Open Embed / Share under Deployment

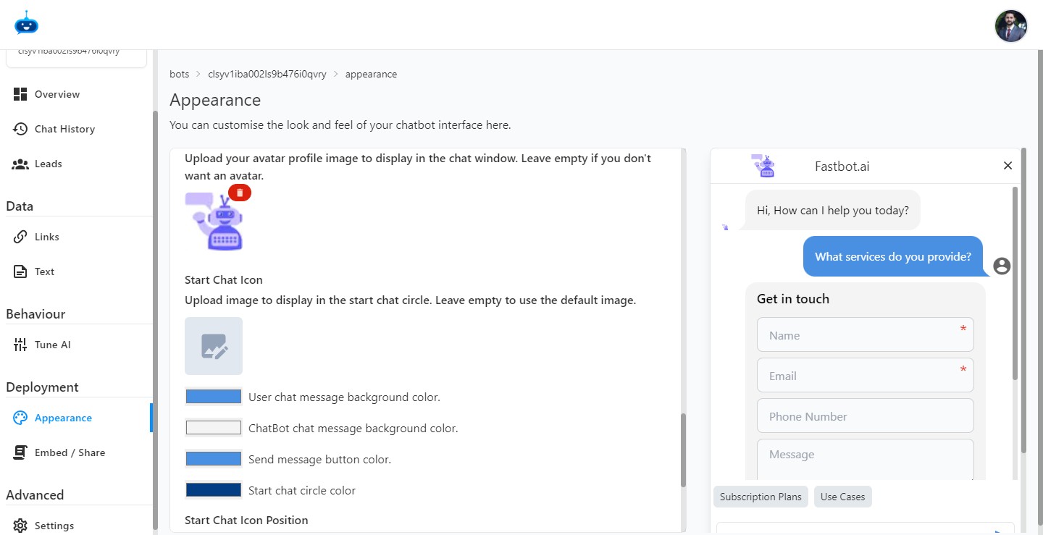(x=68, y=452)
